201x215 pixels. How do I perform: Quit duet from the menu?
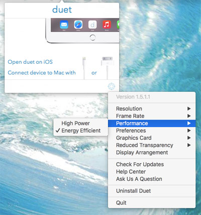coord(152,203)
